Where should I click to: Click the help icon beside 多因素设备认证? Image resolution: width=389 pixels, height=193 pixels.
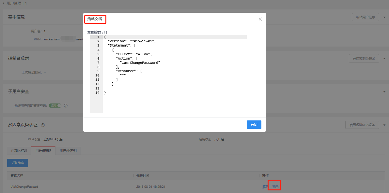click(43, 125)
